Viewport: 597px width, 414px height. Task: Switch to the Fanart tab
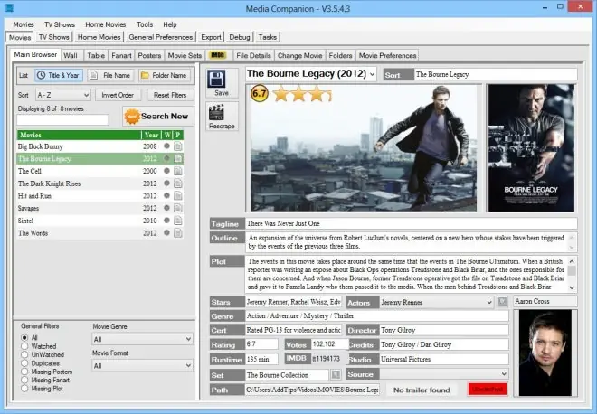pyautogui.click(x=121, y=55)
